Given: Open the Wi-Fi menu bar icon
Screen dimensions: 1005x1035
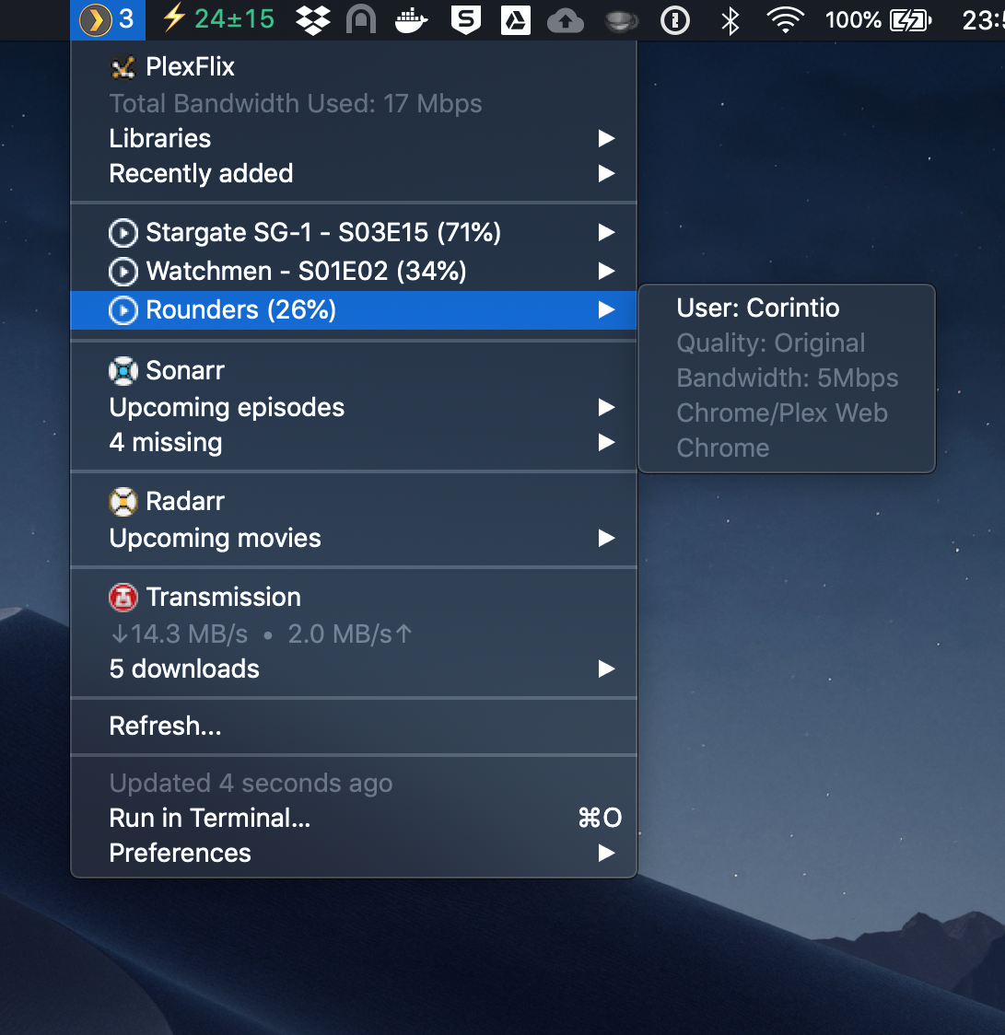Looking at the screenshot, I should (785, 20).
